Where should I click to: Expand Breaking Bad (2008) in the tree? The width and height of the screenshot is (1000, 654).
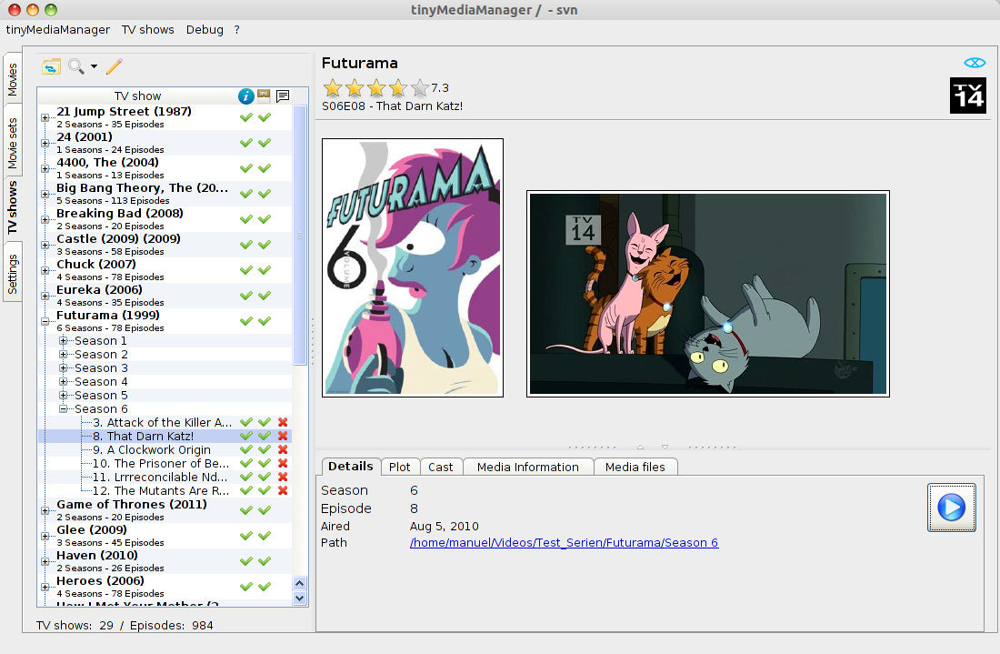coord(45,219)
